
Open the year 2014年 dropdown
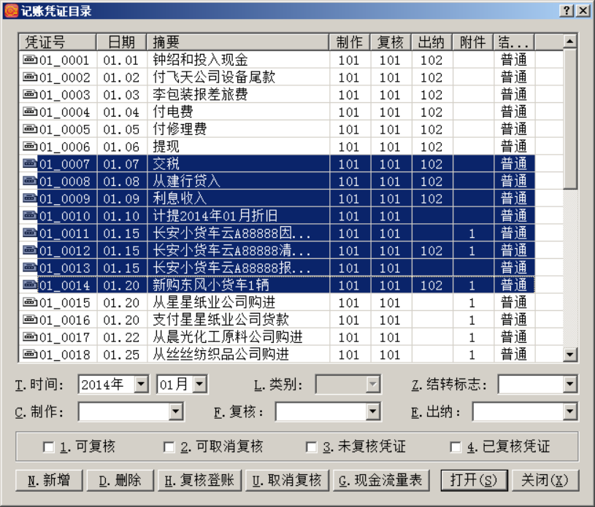[144, 384]
